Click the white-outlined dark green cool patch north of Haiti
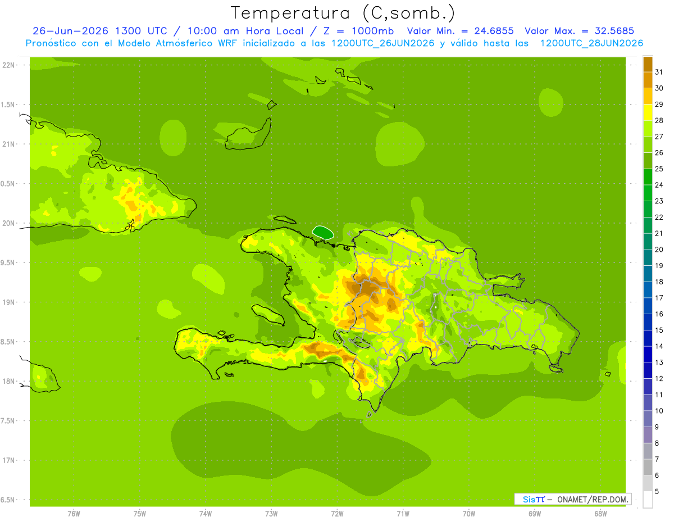The width and height of the screenshot is (674, 521). click(323, 232)
